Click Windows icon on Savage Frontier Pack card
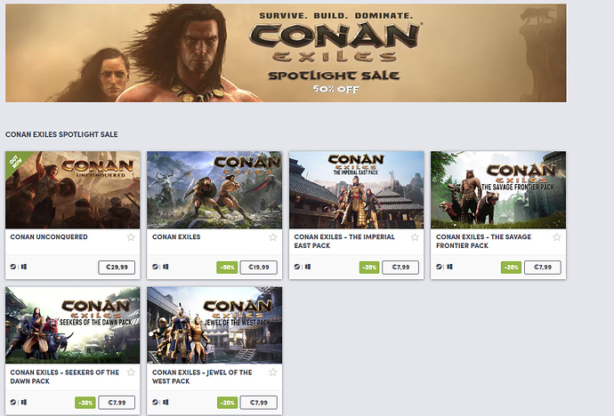 (x=450, y=267)
